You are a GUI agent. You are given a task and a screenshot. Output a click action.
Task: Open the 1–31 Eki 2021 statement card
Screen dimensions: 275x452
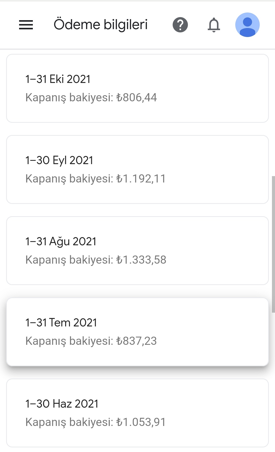tap(137, 88)
